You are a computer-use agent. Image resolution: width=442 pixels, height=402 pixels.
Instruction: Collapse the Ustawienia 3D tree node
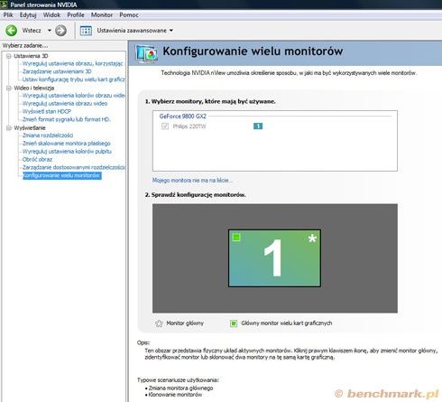pyautogui.click(x=8, y=56)
